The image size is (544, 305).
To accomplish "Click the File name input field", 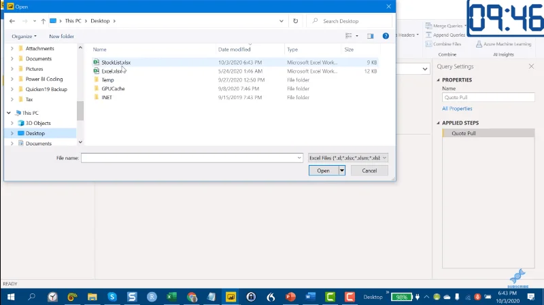I will [x=192, y=158].
